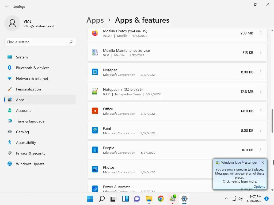Image resolution: width=274 pixels, height=205 pixels.
Task: Open Chat from the taskbar
Action: tap(137, 199)
